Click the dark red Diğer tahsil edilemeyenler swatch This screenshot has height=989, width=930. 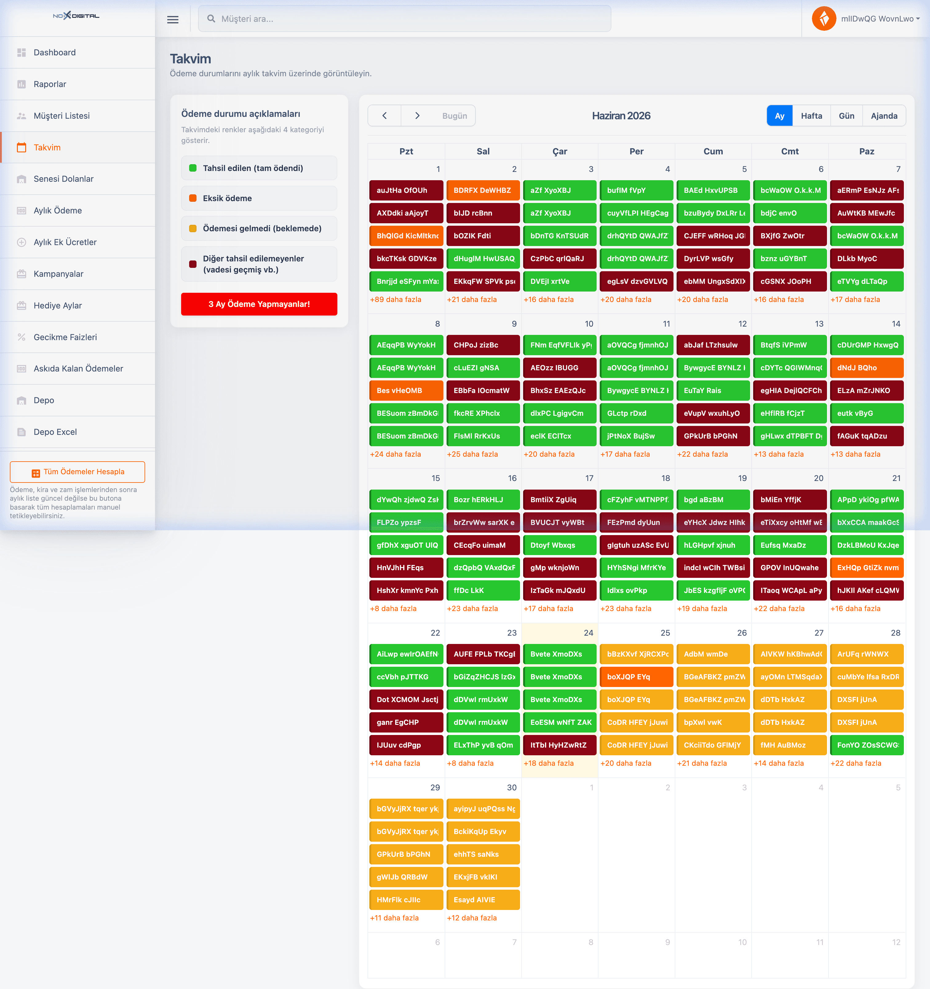(193, 264)
